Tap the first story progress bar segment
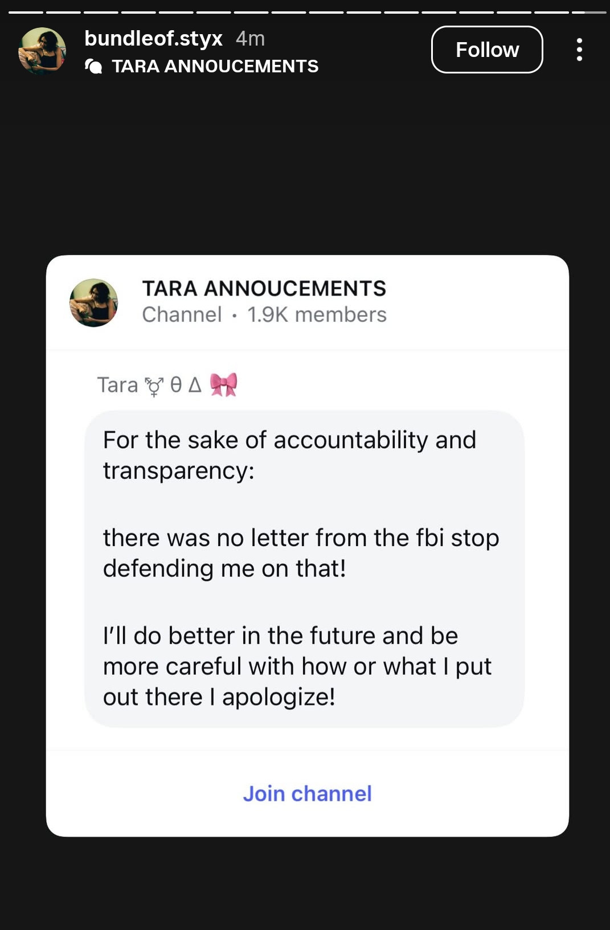This screenshot has height=930, width=610. coord(26,12)
